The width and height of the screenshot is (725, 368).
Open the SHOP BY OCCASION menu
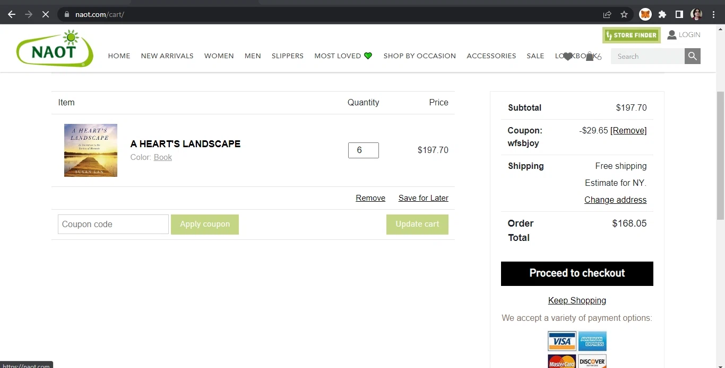pyautogui.click(x=419, y=56)
